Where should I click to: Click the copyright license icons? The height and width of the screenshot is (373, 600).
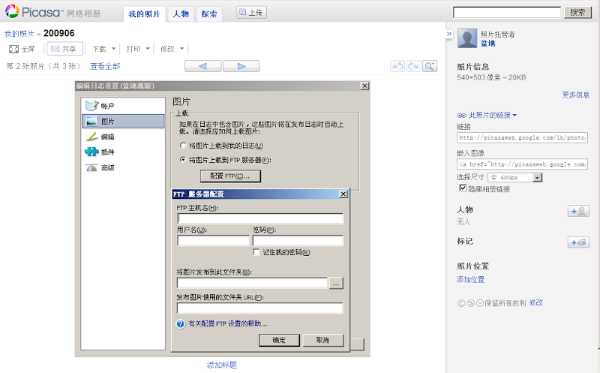pyautogui.click(x=471, y=303)
